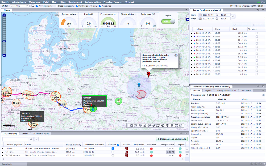Close the Smogorówka Dolistowska address popup
Image resolution: width=266 pixels, height=166 pixels.
[x=176, y=55]
